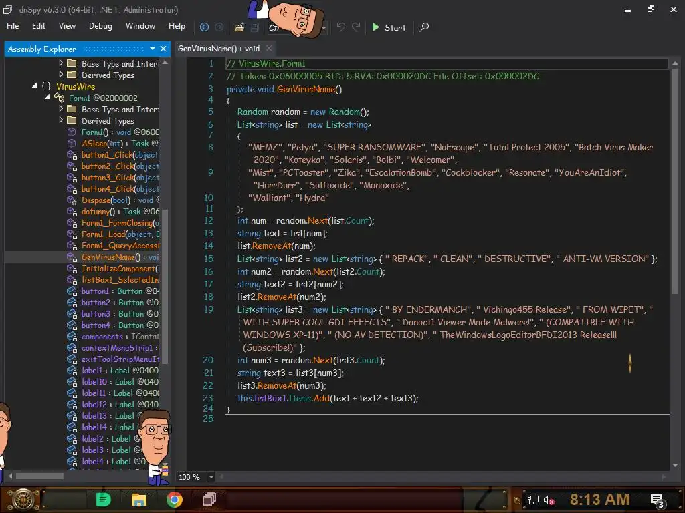Save all using the disk toolbar icon
Viewport: 685px width, 513px height.
click(254, 27)
